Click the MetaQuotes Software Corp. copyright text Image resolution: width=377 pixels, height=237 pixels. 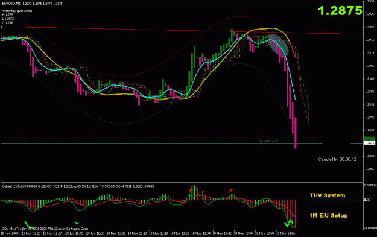(x=45, y=229)
